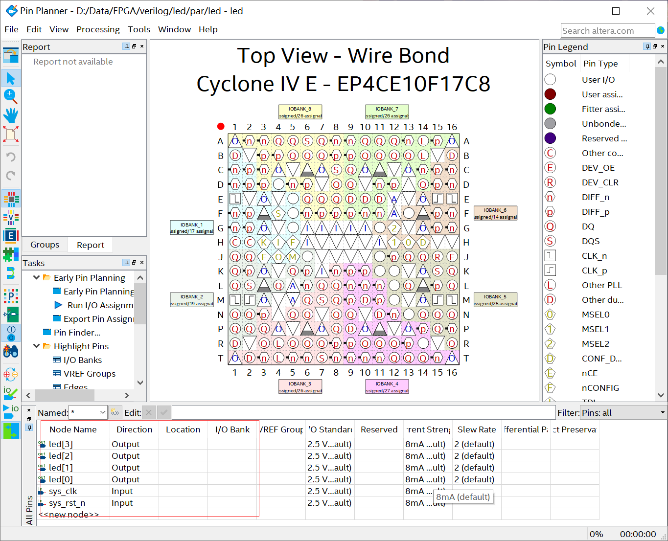Click the white User I/O legend swatch
668x541 pixels.
tap(550, 79)
